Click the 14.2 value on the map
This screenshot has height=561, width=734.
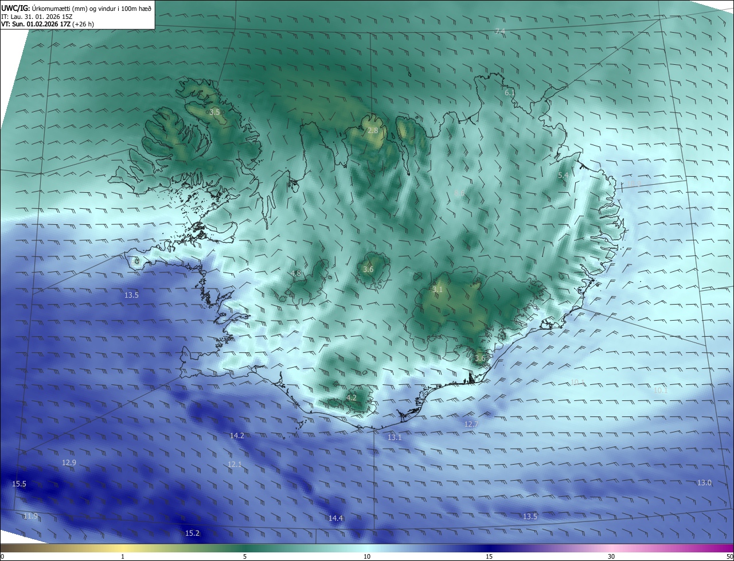[x=237, y=436]
